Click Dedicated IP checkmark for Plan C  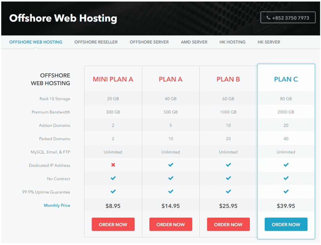tap(286, 165)
